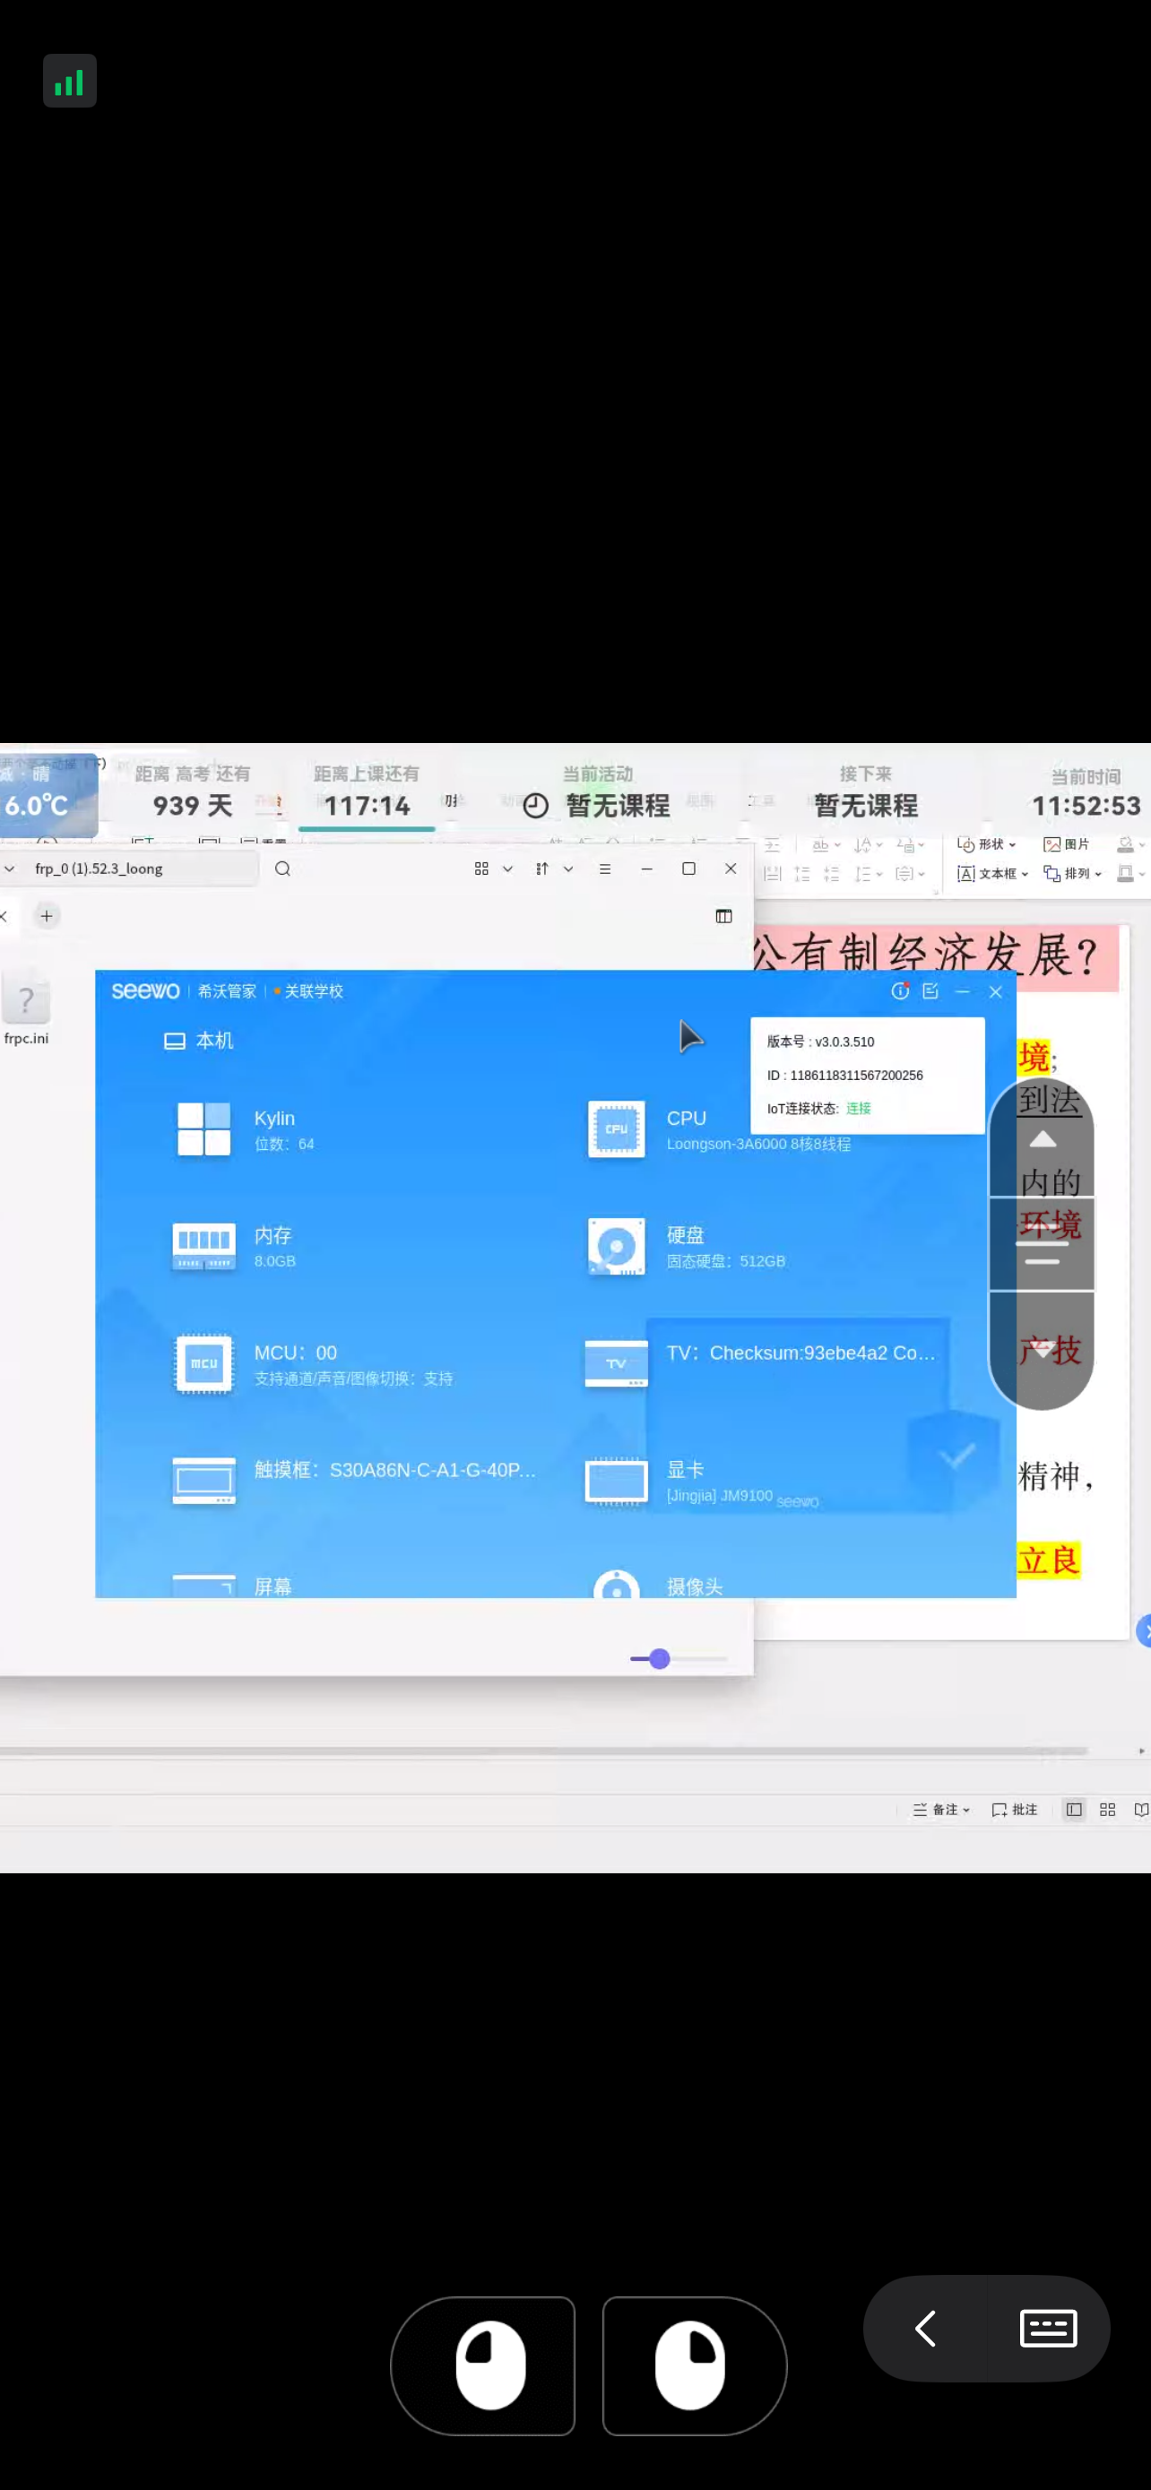Click the Seewo info icon

point(900,990)
